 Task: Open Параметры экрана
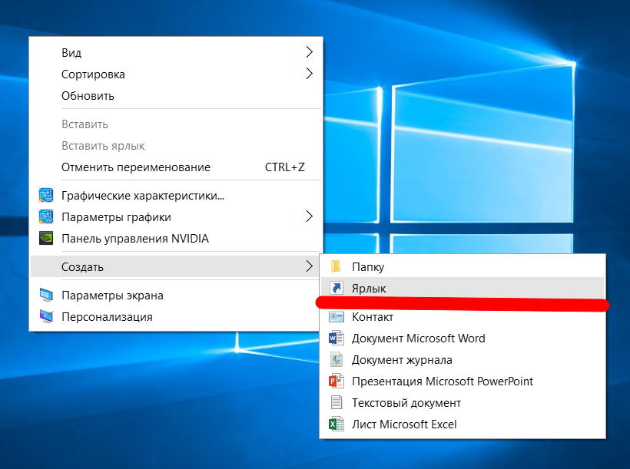click(176, 296)
